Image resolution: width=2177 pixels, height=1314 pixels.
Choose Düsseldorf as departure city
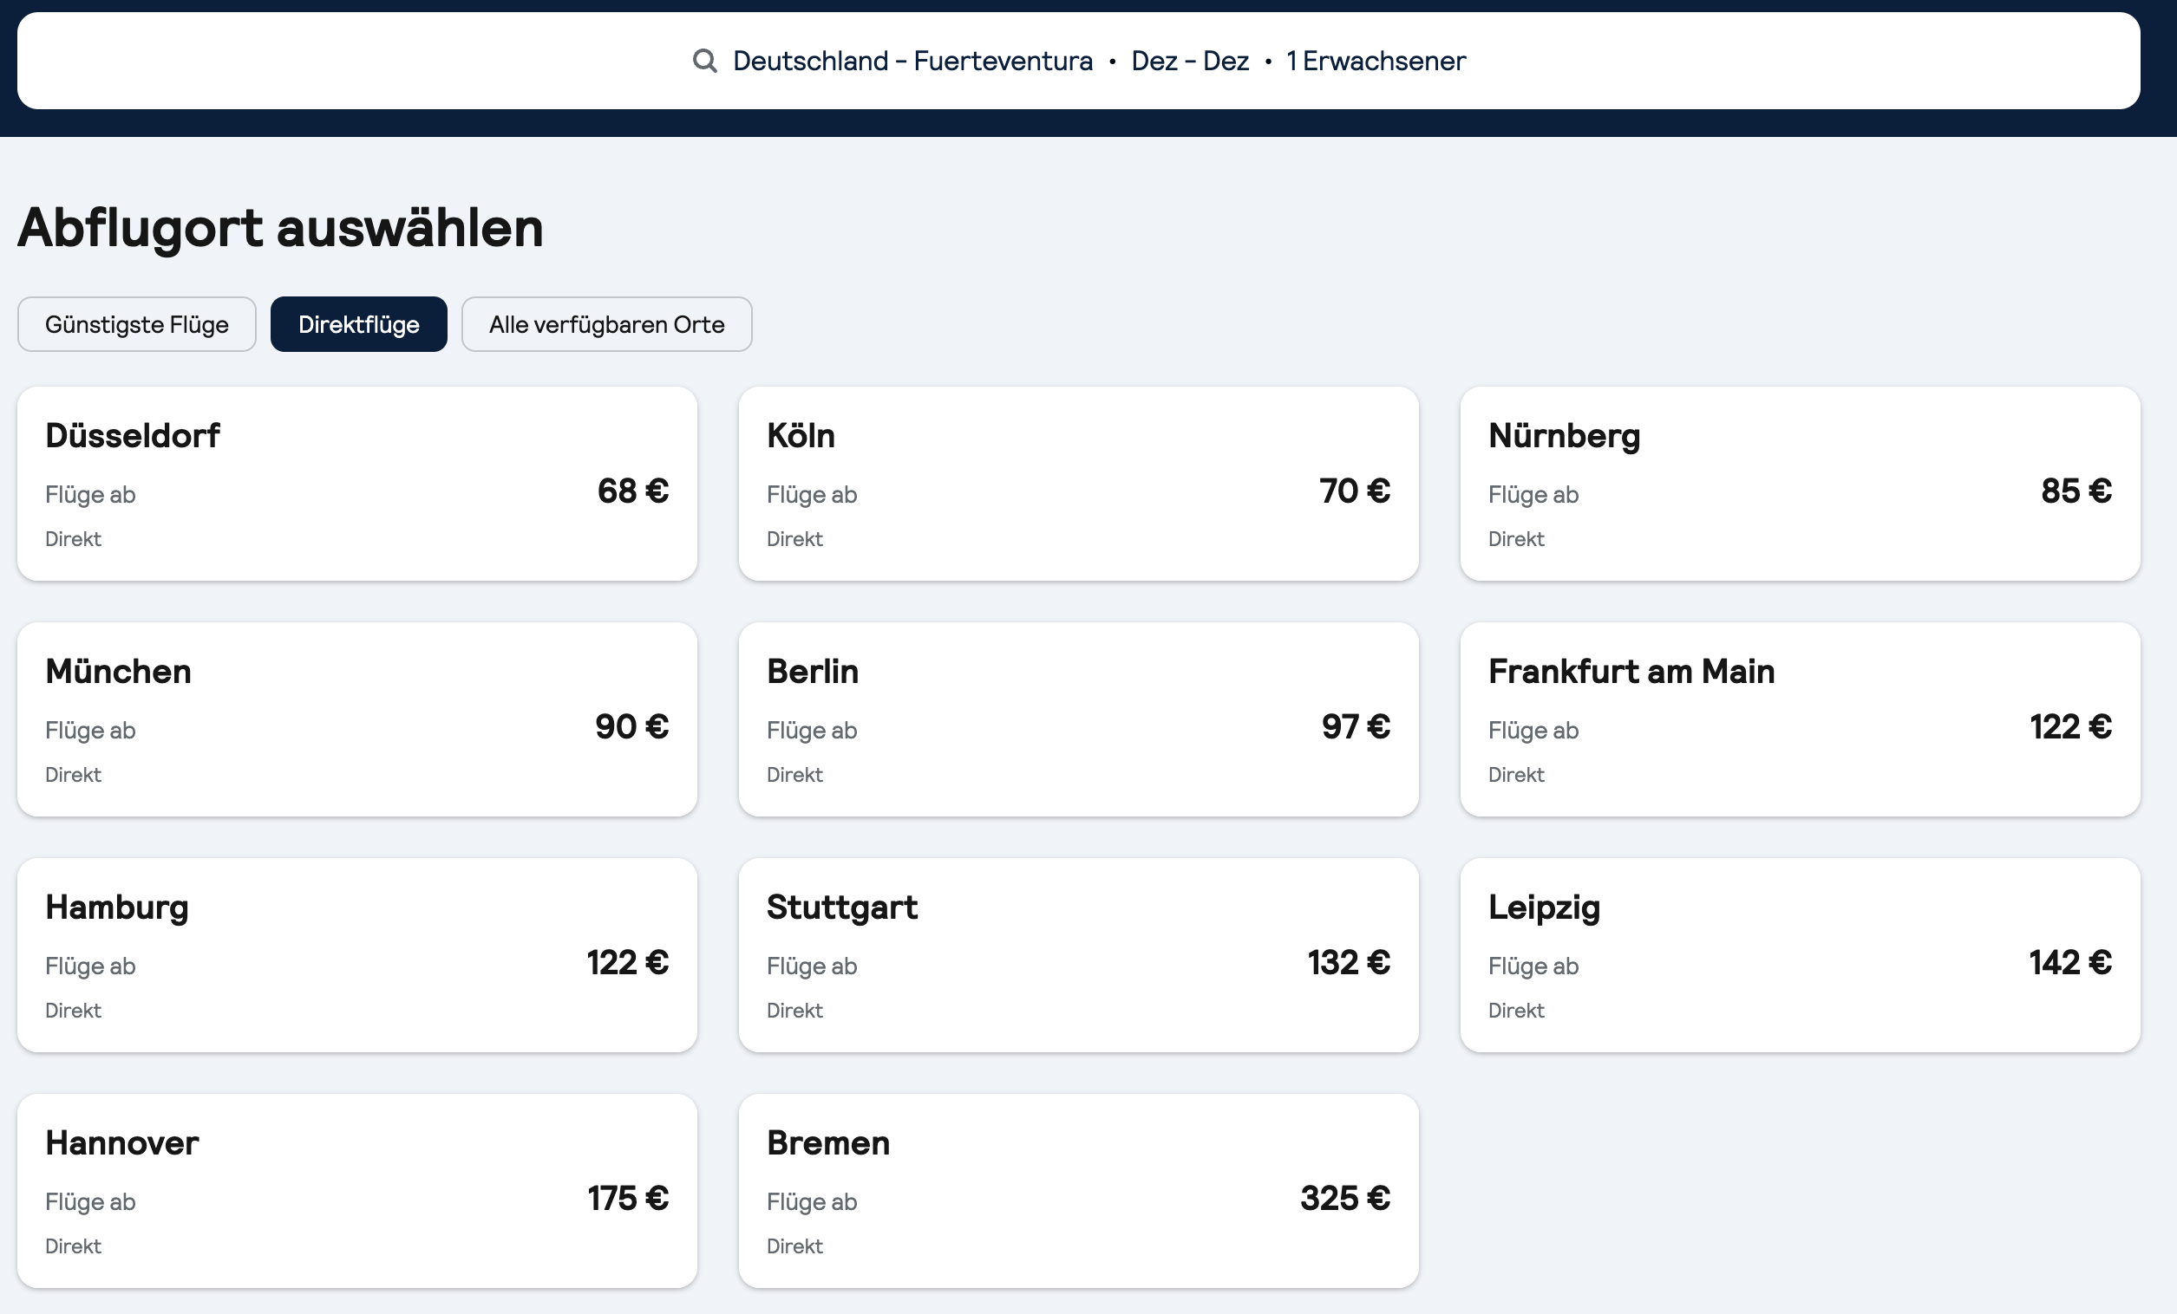coord(357,483)
